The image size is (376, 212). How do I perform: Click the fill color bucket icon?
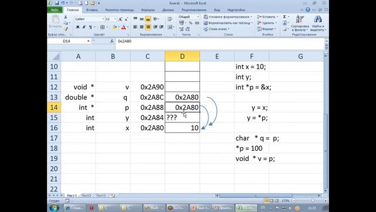[x=115, y=27]
